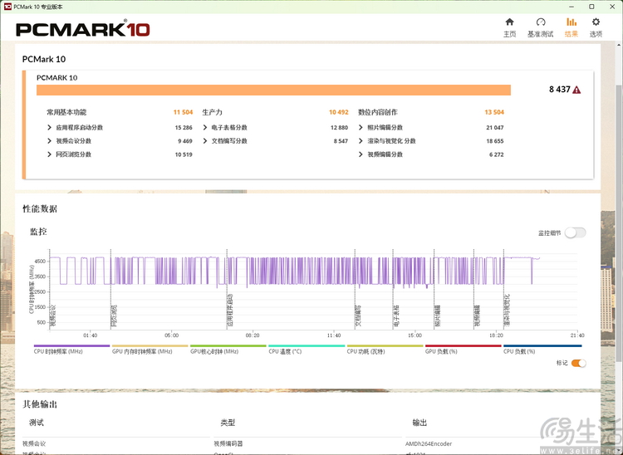Click the 15 286 app start-up score value
Viewport: 623px width, 455px height.
point(184,127)
